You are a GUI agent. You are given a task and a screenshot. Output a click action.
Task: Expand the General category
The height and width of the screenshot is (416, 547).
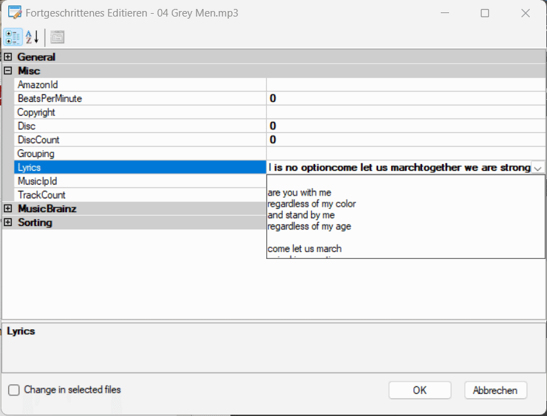point(8,57)
